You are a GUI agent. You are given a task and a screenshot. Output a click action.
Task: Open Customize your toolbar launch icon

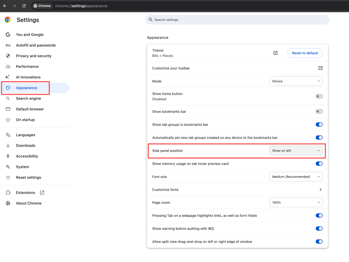[x=320, y=68]
